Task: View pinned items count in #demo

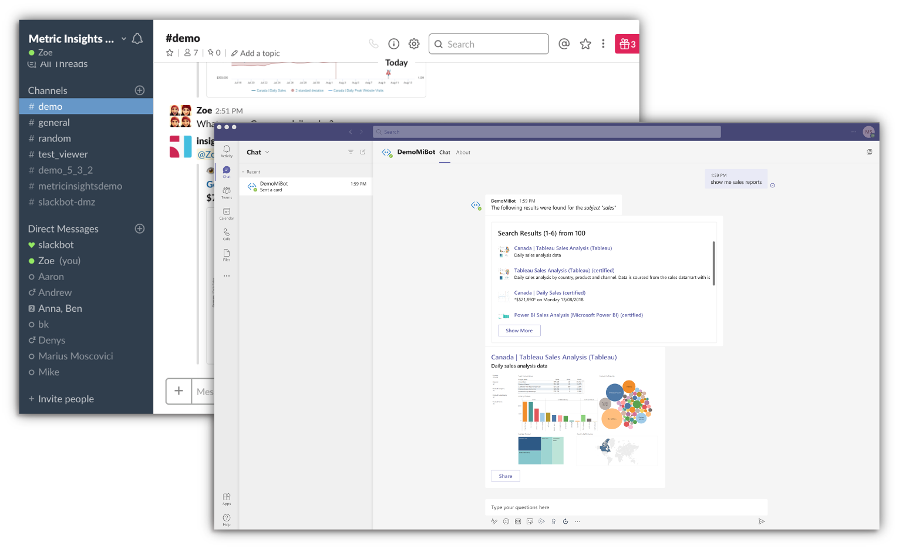Action: (x=214, y=53)
